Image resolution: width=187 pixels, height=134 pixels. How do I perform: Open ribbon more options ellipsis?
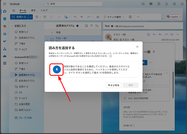138,17
